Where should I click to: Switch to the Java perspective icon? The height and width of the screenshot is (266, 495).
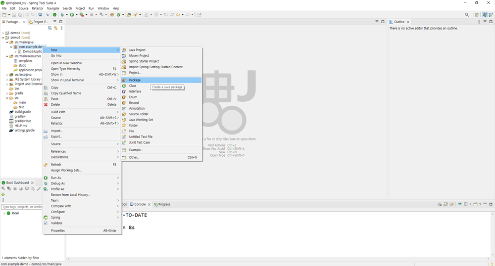(485, 14)
